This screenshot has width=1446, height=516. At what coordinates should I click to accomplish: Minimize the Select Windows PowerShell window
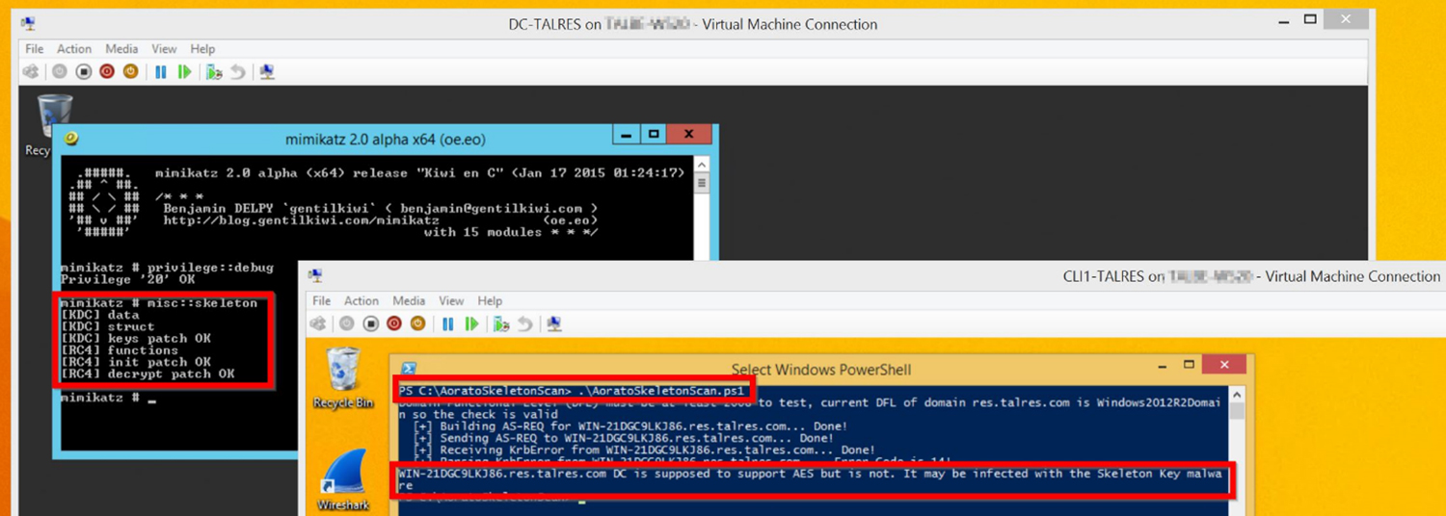(x=1163, y=367)
